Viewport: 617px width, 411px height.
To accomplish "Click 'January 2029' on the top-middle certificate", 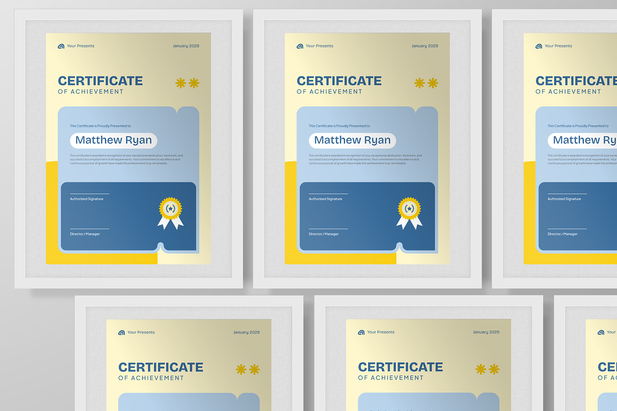I will click(425, 46).
